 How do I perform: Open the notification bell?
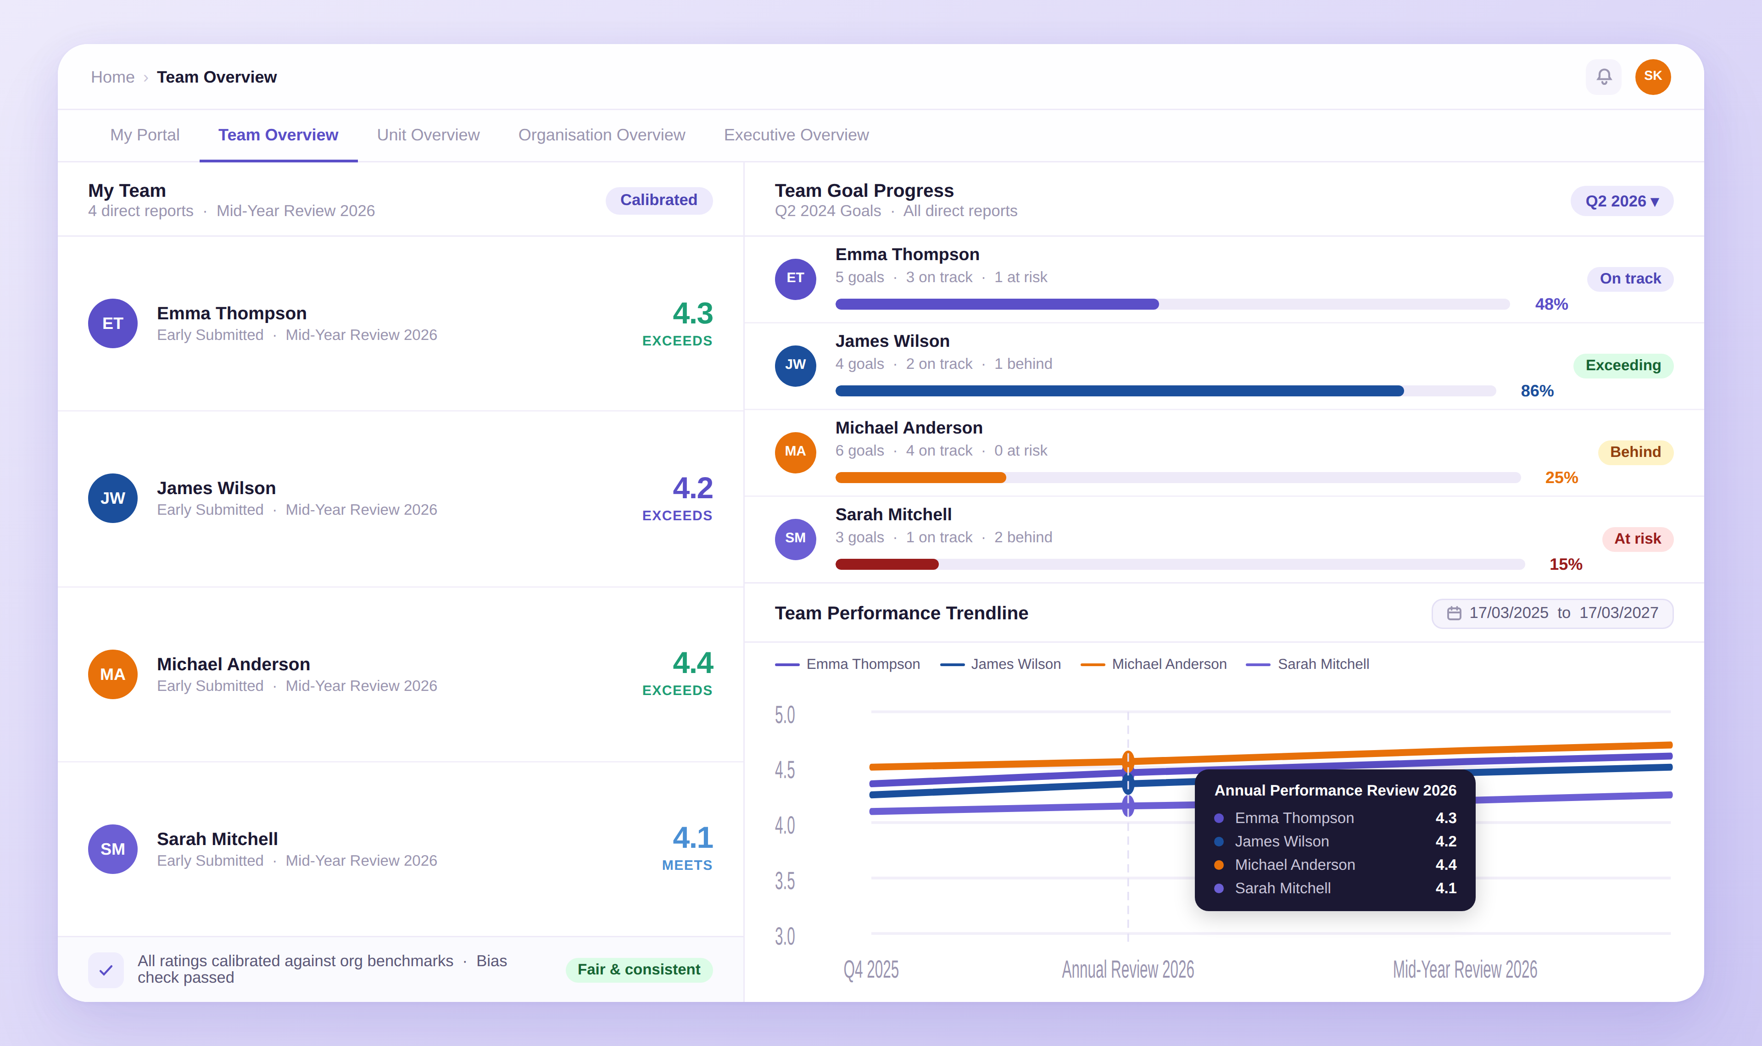tap(1604, 77)
